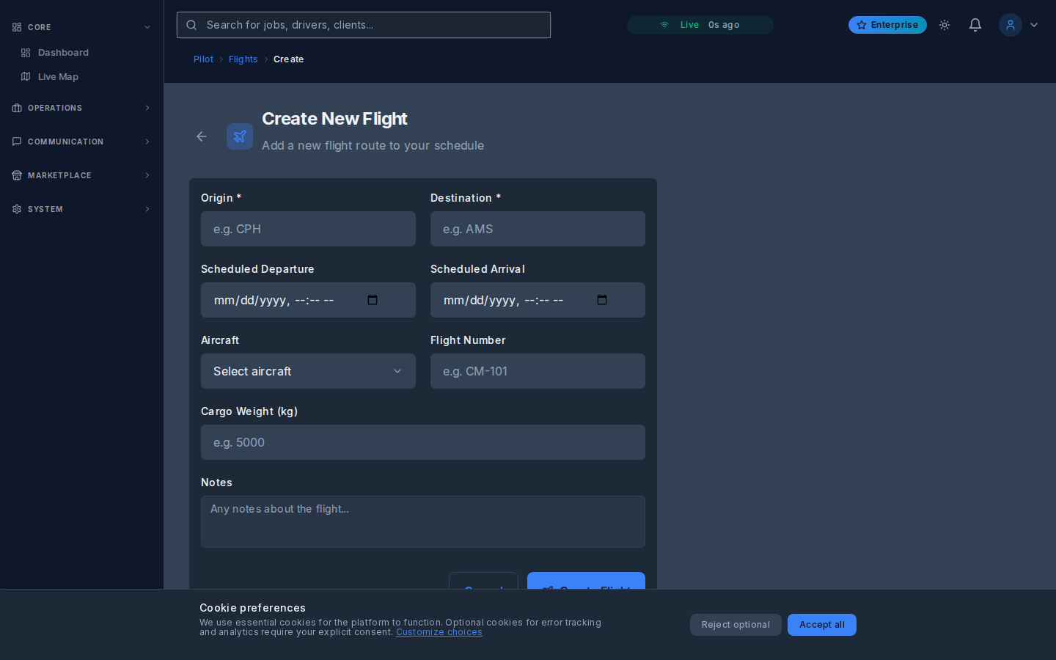Viewport: 1056px width, 660px height.
Task: Go to Live Map in sidebar
Action: [58, 77]
